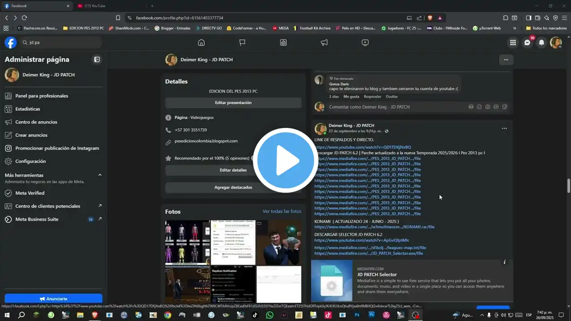Reload the current page
Viewport: 571px width, 321px height.
pos(24,18)
